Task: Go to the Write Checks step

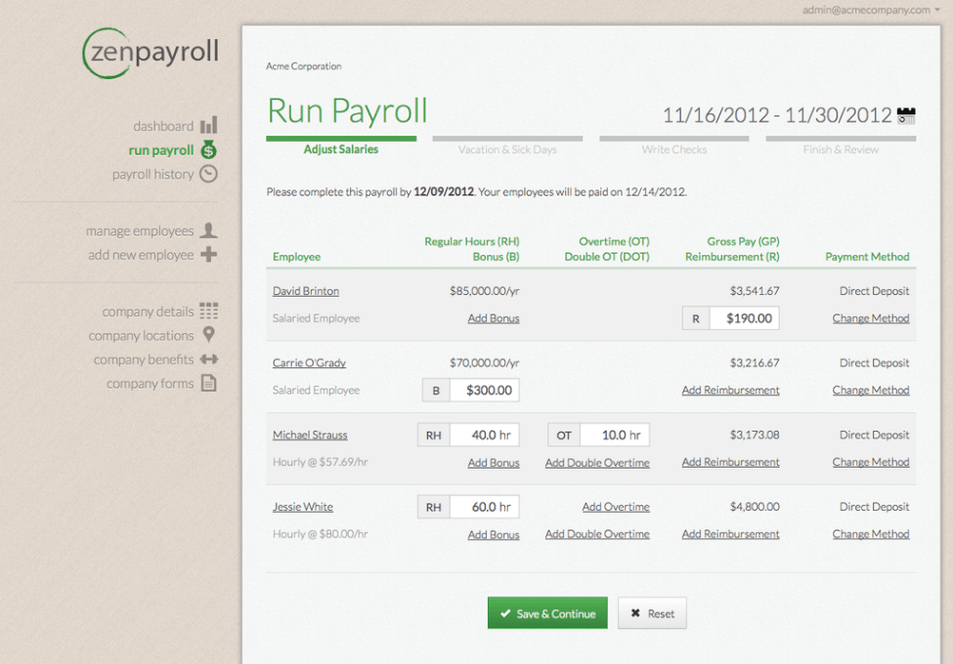Action: [673, 148]
